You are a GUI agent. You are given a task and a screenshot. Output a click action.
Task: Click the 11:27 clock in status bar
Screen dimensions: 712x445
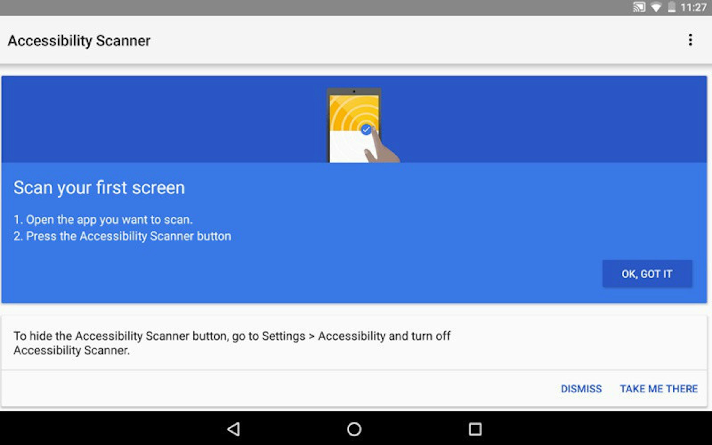click(x=693, y=7)
